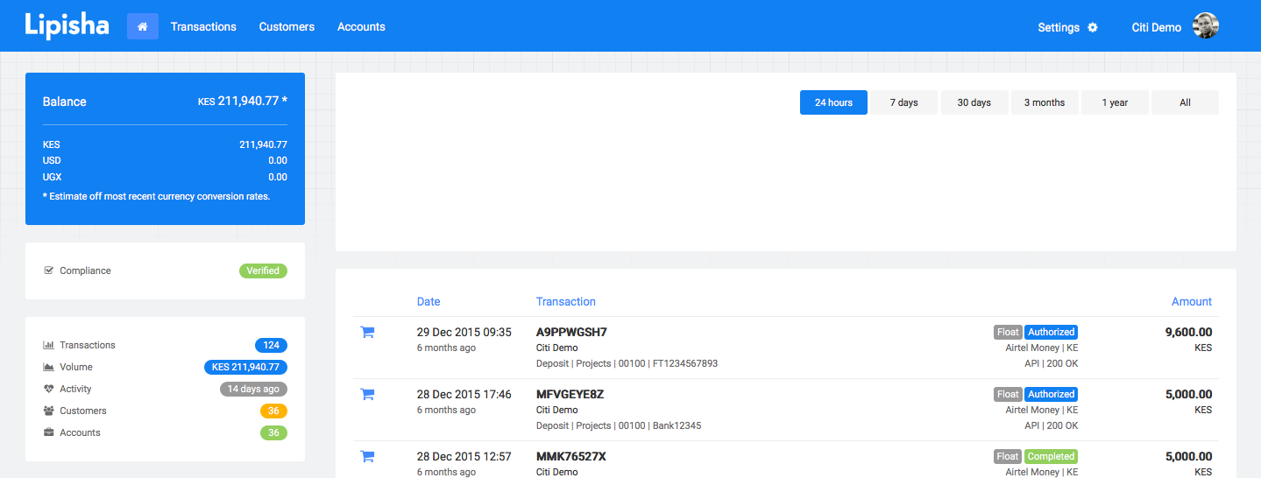Image resolution: width=1261 pixels, height=478 pixels.
Task: Click the Accounts briefcase icon
Action: (x=49, y=432)
